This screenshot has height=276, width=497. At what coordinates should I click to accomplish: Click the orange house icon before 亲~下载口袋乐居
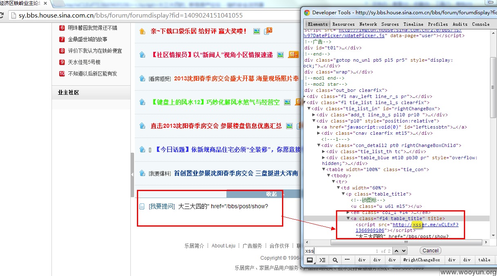(142, 31)
